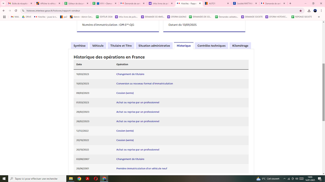Open the weather widget showing 5°C

point(268,179)
